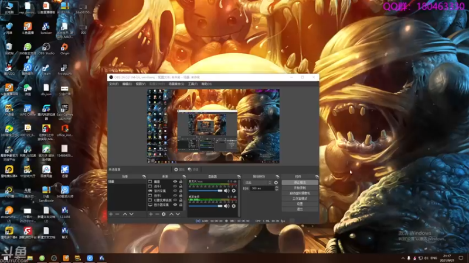The image size is (469, 263).
Task: Open Epic Games Launcher desktop icon
Action: (x=64, y=112)
